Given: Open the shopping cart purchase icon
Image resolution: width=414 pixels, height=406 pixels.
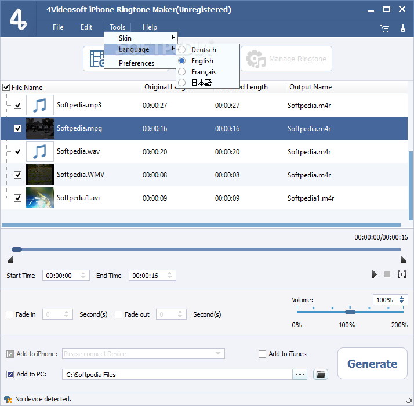Looking at the screenshot, I should point(384,28).
